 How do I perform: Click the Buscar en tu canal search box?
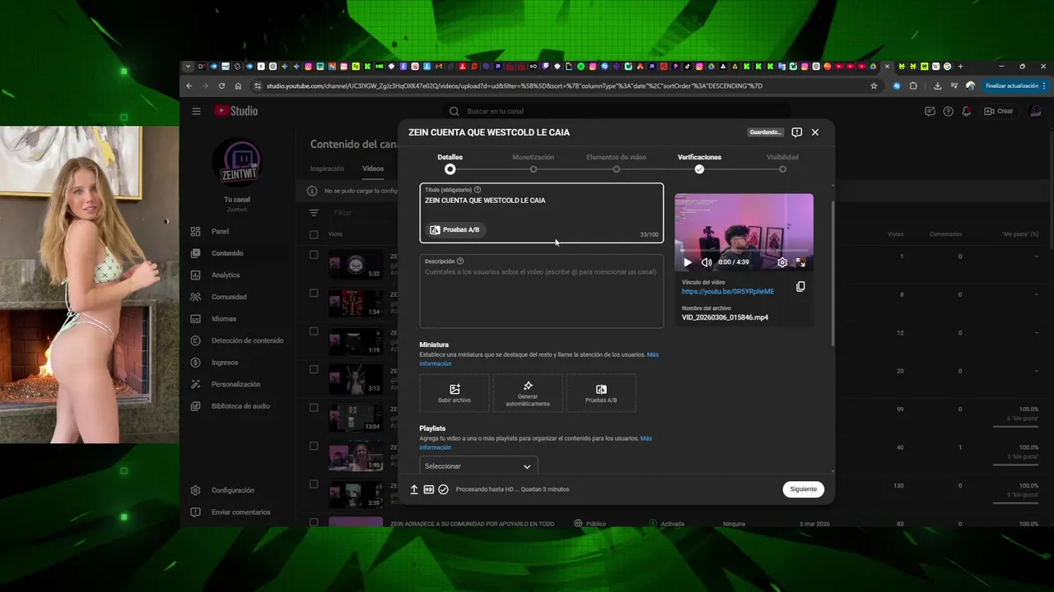618,111
